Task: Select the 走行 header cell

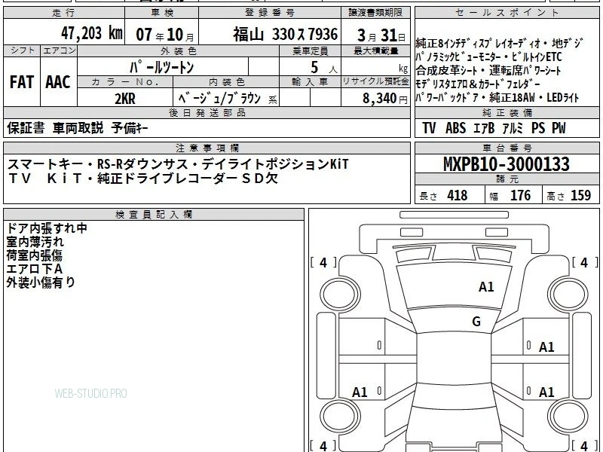Action: (x=64, y=13)
